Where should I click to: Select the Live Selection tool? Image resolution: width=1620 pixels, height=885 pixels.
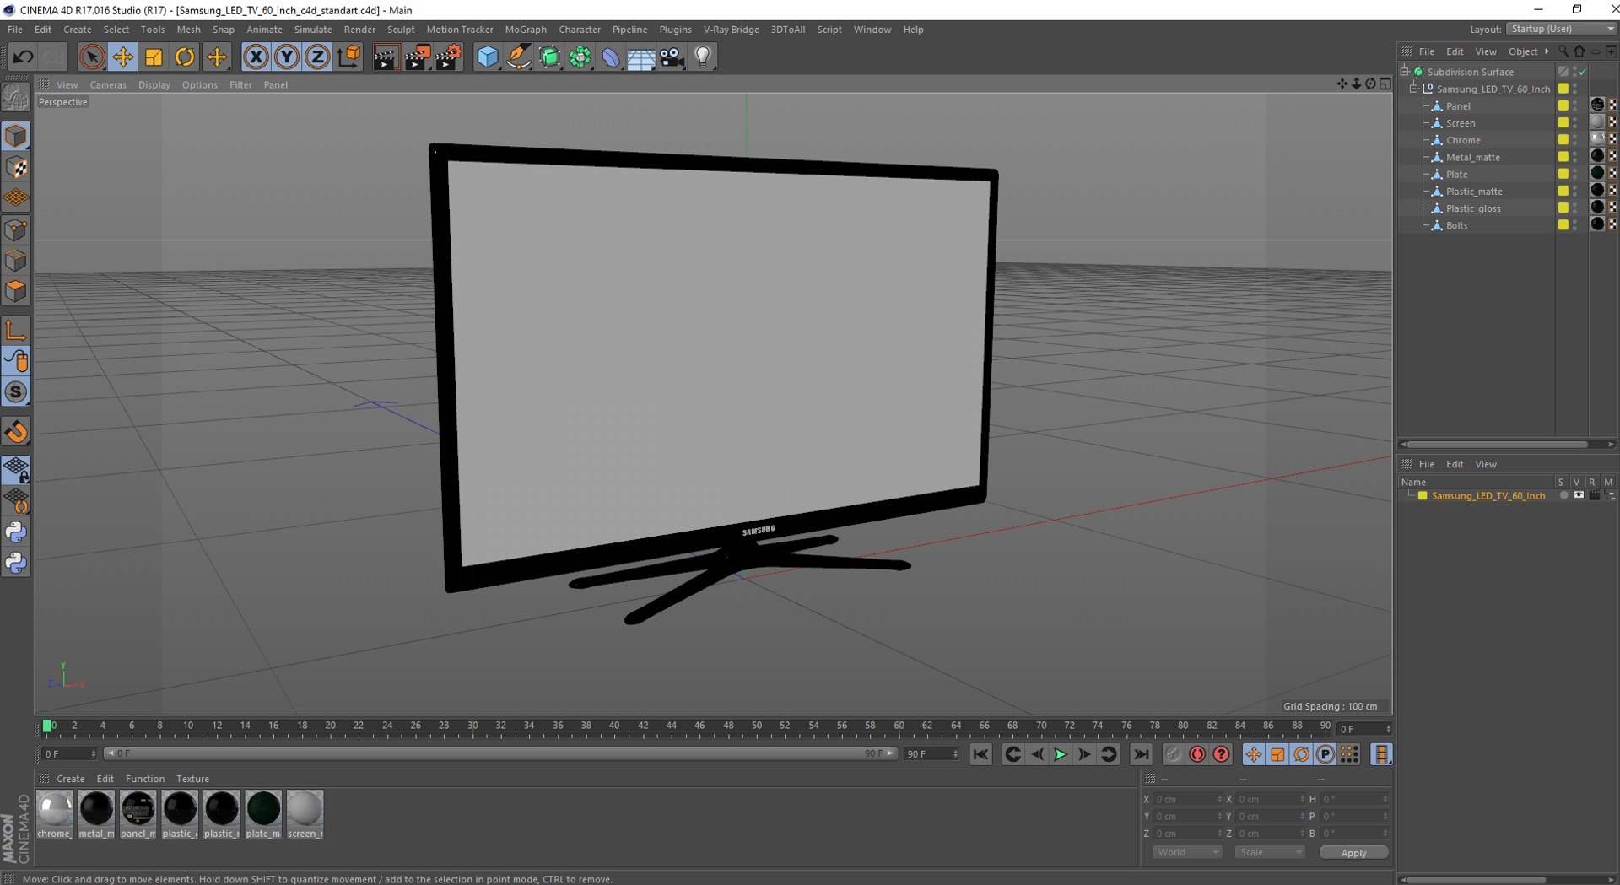92,57
